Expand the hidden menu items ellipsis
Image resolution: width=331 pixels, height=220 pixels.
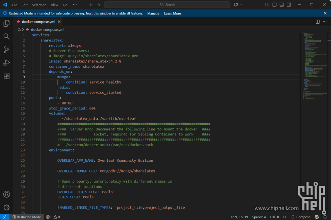(x=75, y=5)
